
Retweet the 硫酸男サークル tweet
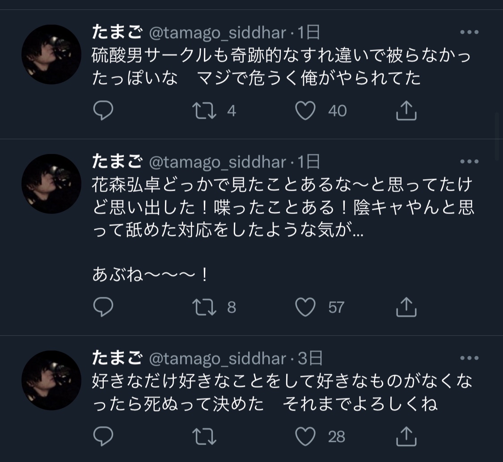204,111
